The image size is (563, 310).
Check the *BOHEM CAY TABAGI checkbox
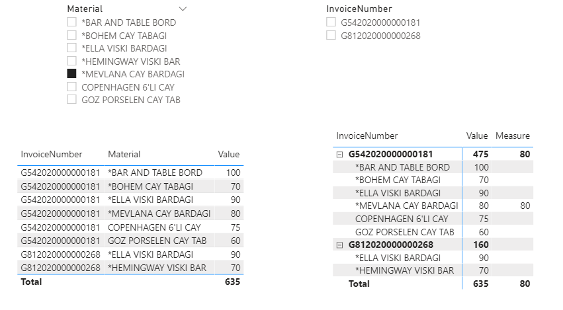click(72, 35)
